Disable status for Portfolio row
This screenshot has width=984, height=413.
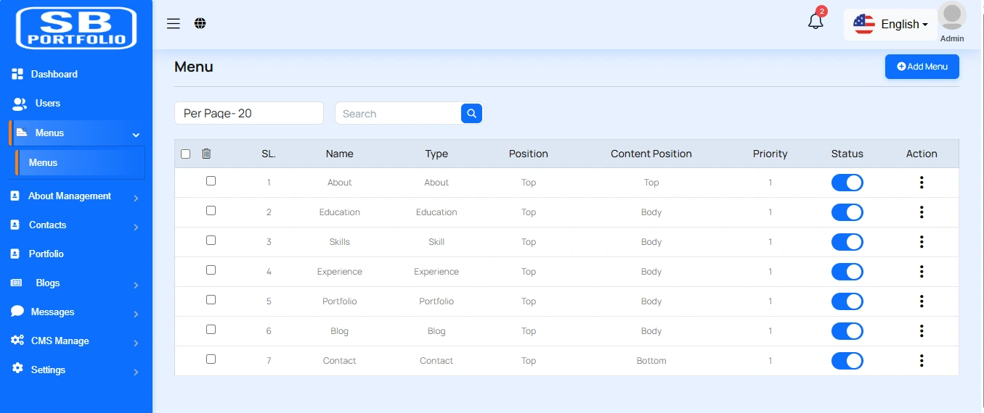point(847,301)
